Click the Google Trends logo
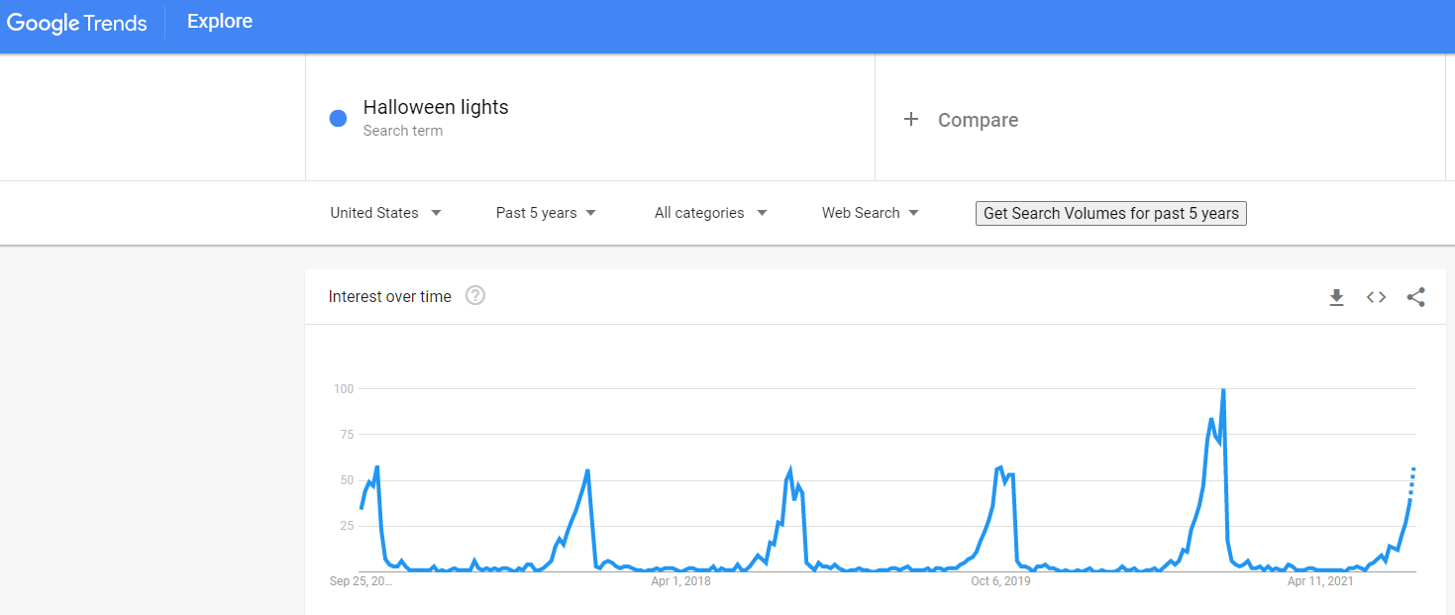1455x615 pixels. tap(76, 23)
